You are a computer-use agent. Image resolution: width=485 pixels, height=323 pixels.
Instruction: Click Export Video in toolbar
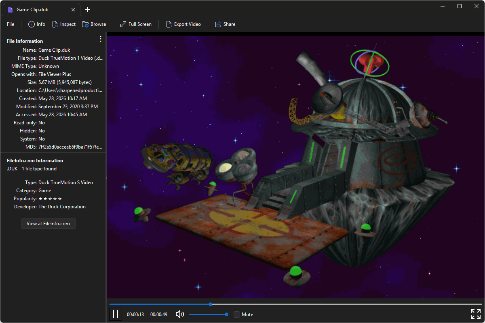tap(183, 24)
